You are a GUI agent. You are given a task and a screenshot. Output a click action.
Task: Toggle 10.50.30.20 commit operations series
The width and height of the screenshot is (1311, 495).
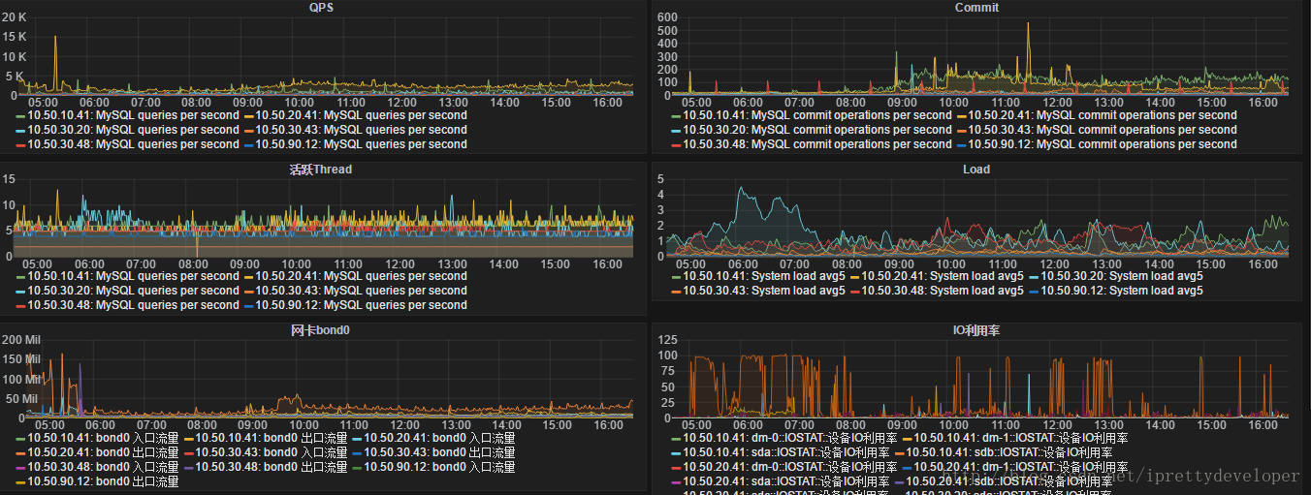(x=812, y=129)
